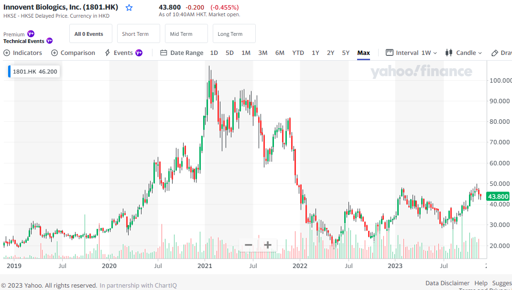Toggle the Short Term events filter

click(x=139, y=33)
